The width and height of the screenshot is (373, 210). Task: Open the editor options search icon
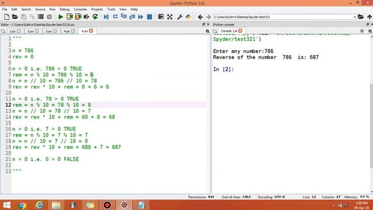tap(207, 31)
